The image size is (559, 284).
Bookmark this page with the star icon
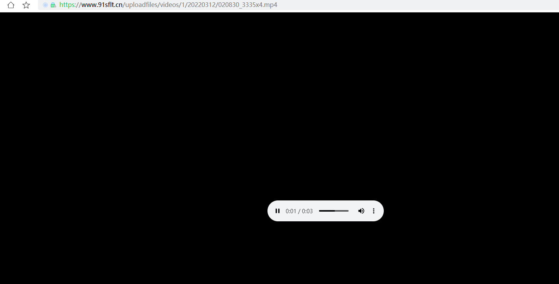click(26, 5)
